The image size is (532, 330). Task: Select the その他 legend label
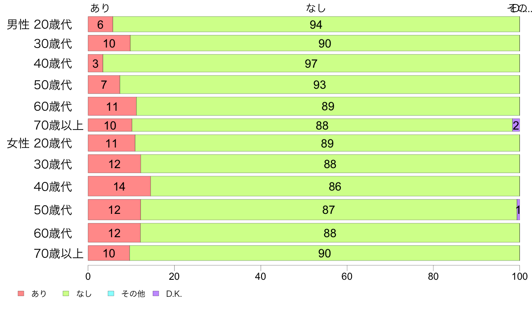[x=133, y=294]
